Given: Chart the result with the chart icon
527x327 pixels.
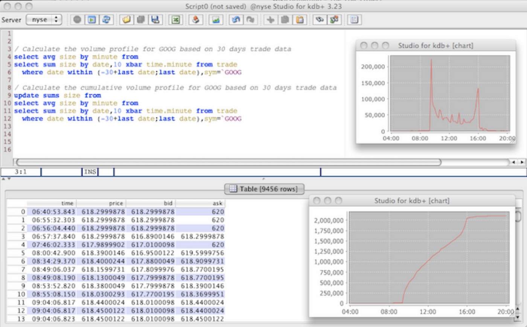Looking at the screenshot, I should [x=216, y=20].
